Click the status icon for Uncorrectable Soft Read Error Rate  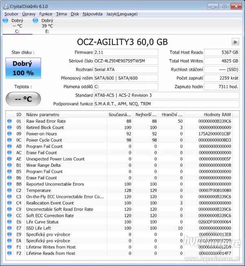9,209
